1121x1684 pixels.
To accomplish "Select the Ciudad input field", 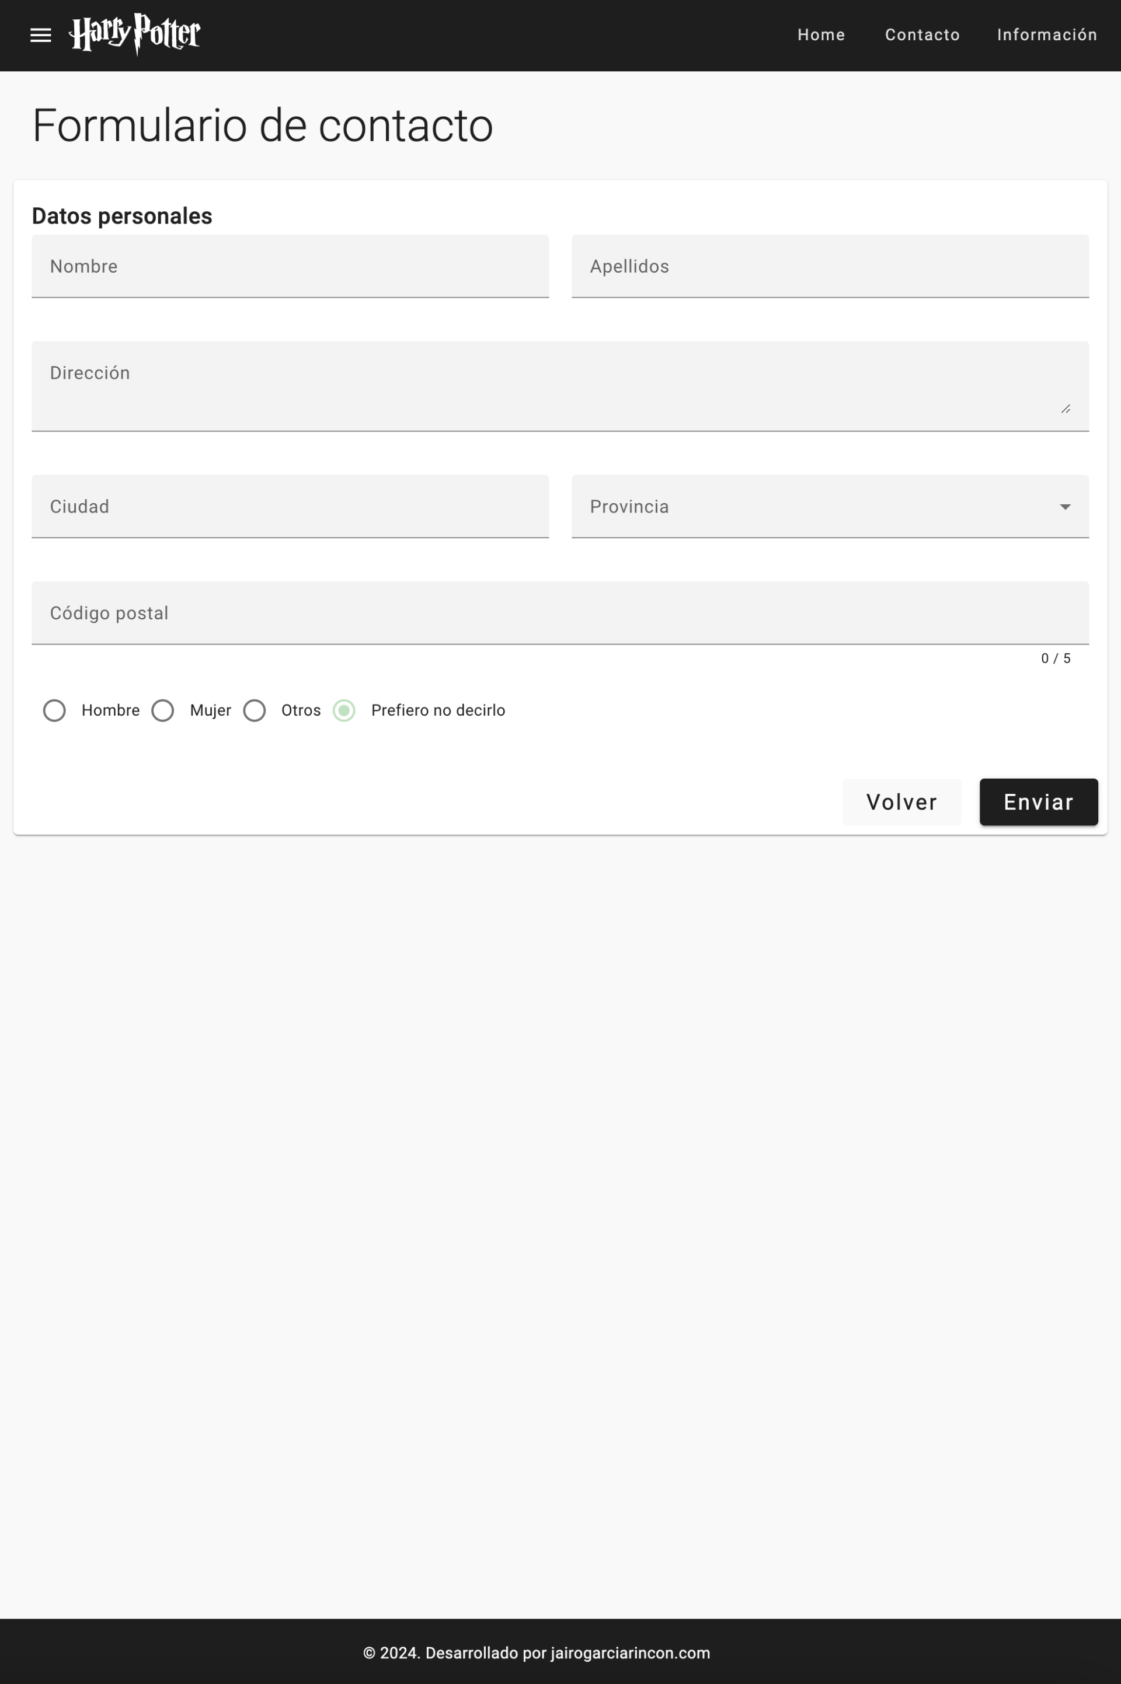I will tap(290, 507).
